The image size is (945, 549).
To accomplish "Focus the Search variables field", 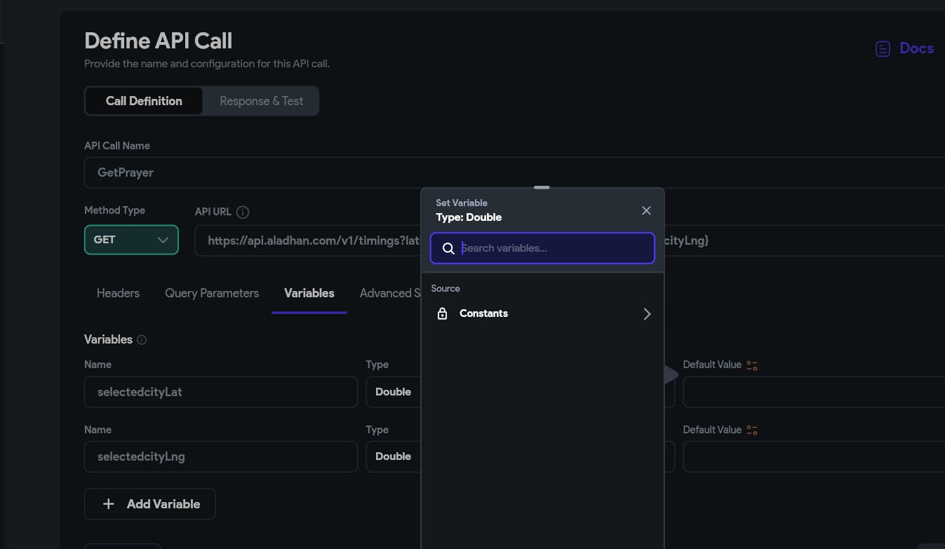I will pyautogui.click(x=554, y=248).
